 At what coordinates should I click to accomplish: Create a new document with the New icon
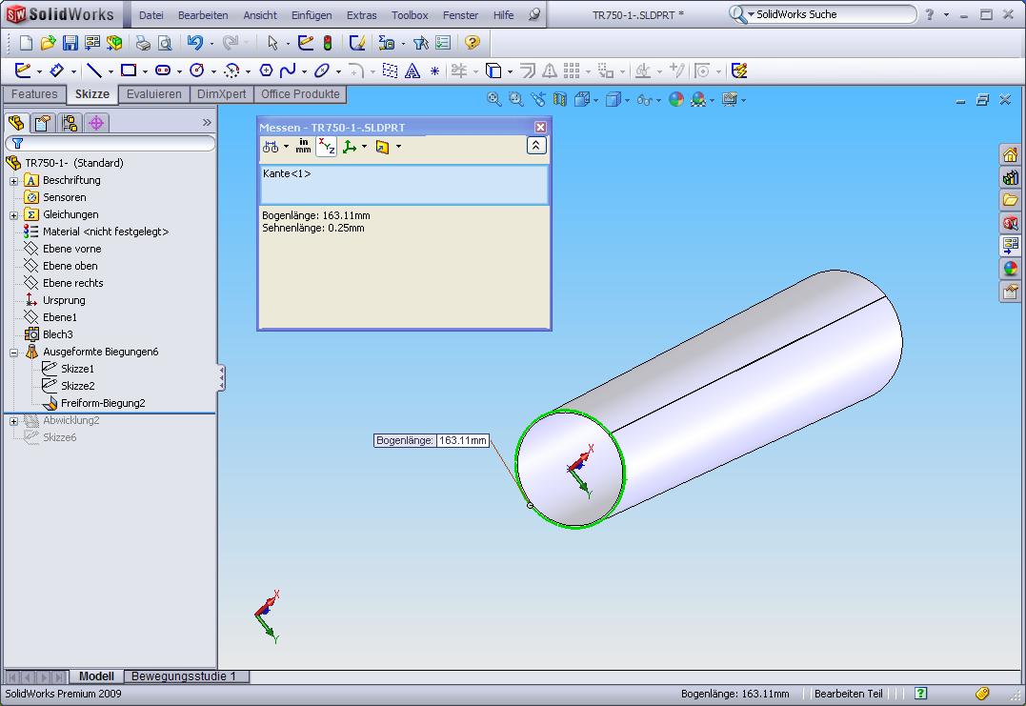pos(26,43)
